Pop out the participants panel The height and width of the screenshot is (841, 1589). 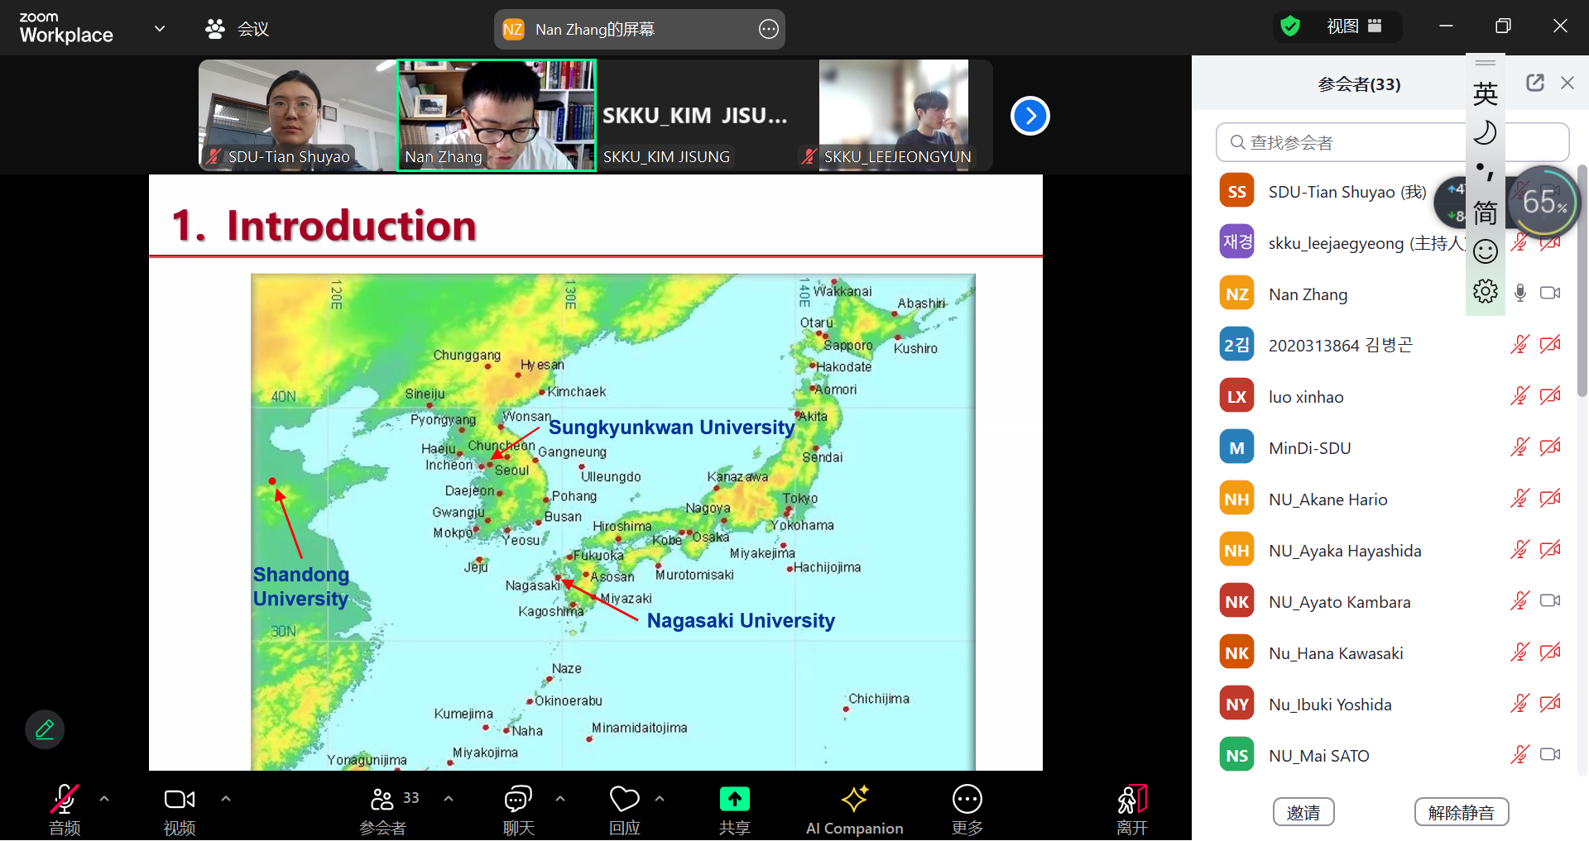click(x=1535, y=83)
